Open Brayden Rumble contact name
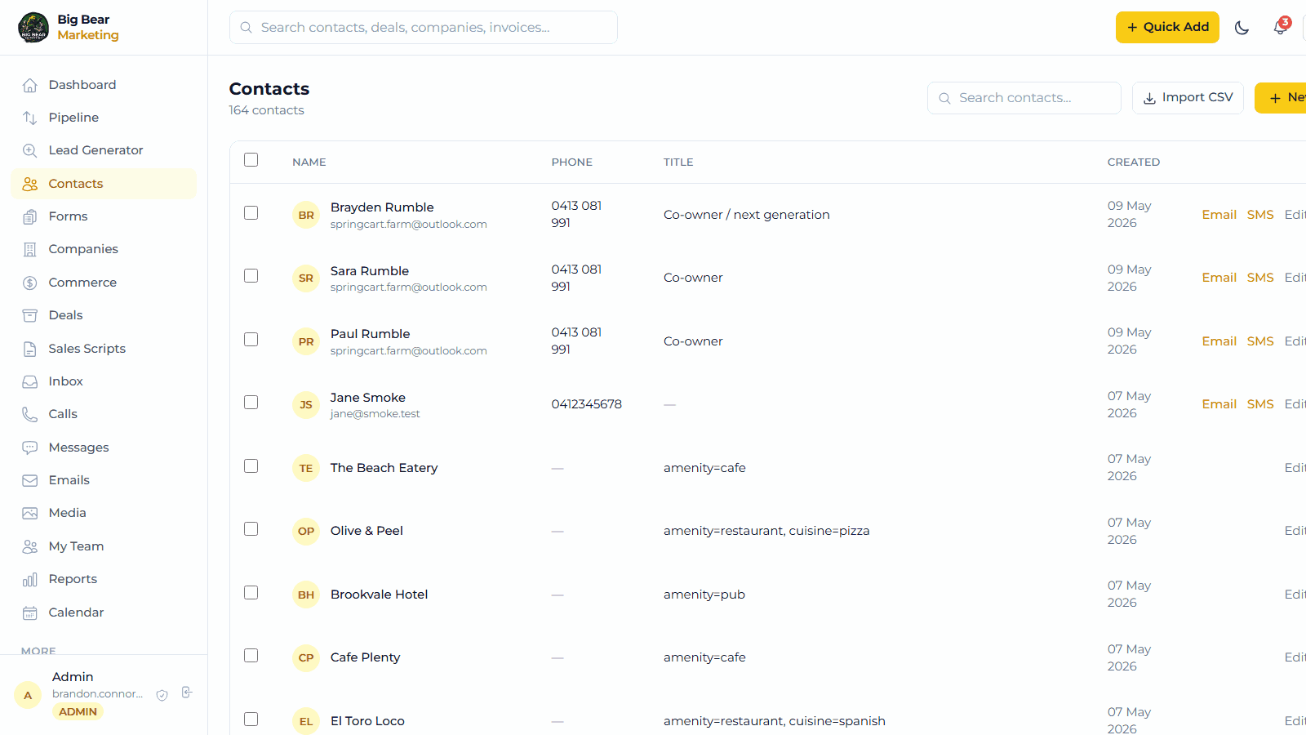The width and height of the screenshot is (1306, 735). pos(382,207)
